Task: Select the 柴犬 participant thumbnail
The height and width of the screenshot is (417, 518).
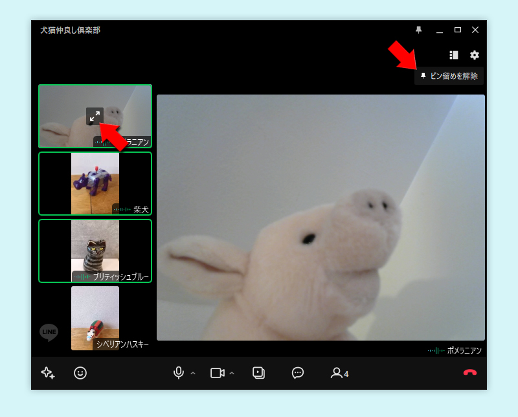Action: click(95, 183)
